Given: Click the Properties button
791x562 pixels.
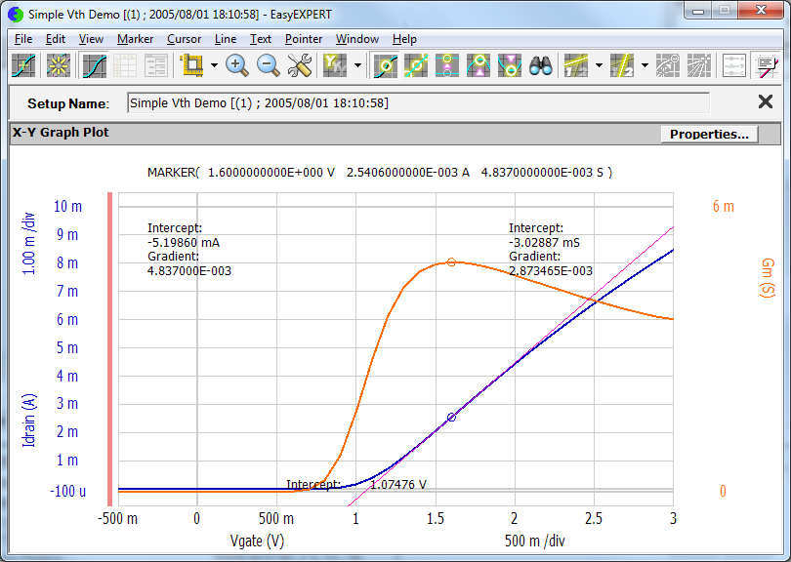Looking at the screenshot, I should [708, 134].
